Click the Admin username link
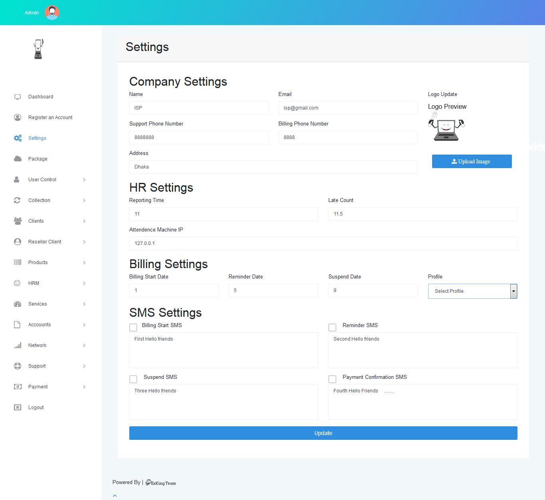The height and width of the screenshot is (500, 545). point(32,13)
